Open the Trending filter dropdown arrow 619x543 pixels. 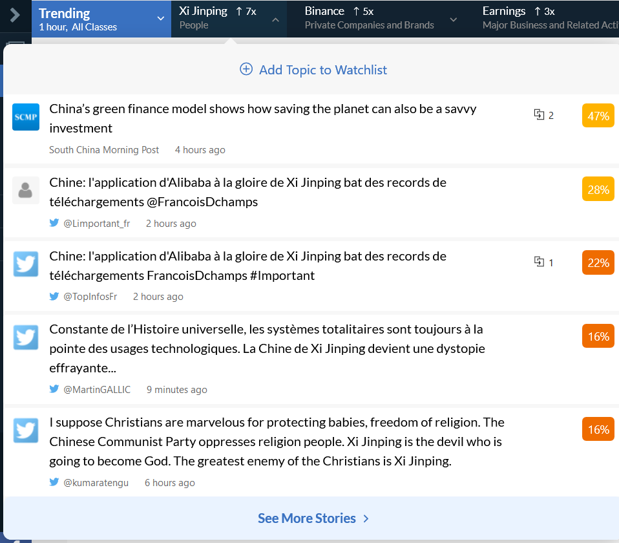pyautogui.click(x=161, y=19)
